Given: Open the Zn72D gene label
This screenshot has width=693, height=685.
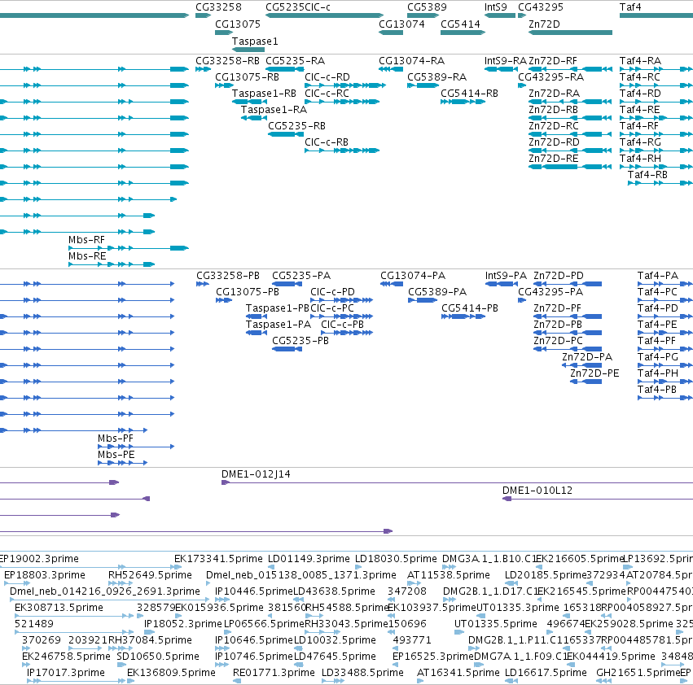Looking at the screenshot, I should click(544, 24).
